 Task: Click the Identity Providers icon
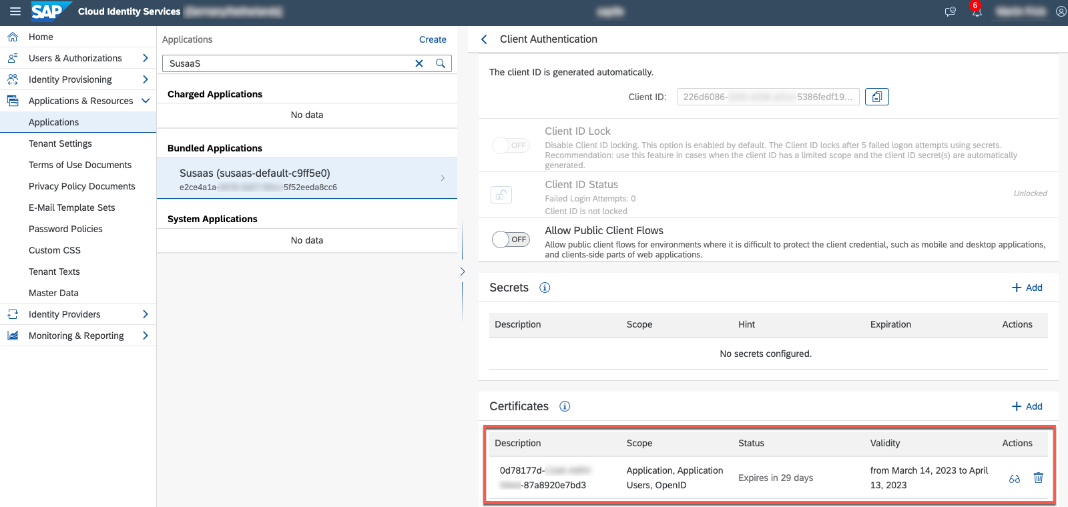[13, 314]
